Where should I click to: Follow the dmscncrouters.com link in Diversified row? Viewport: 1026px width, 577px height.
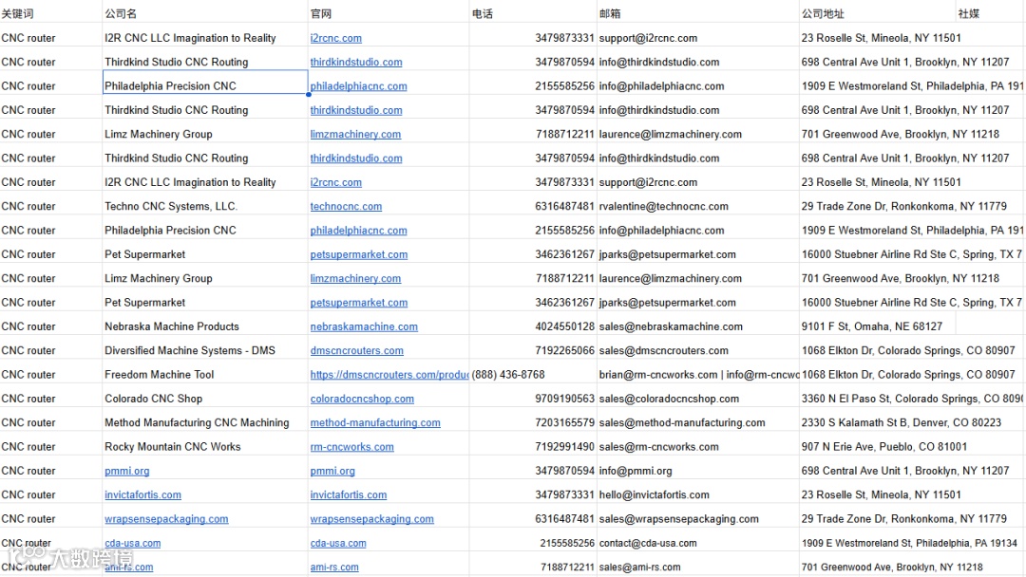point(356,351)
